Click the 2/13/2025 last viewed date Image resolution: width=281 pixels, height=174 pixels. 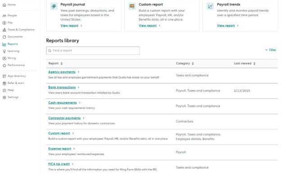tap(242, 91)
